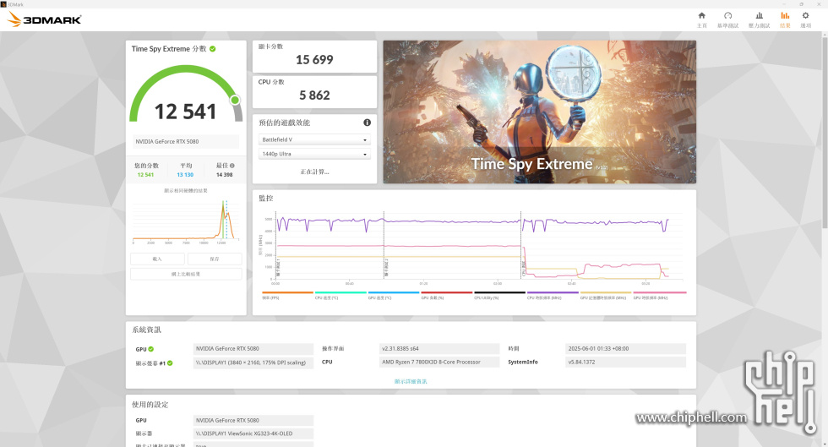Click the CPU score 5 862 value
Image resolution: width=828 pixels, height=447 pixels.
[314, 95]
